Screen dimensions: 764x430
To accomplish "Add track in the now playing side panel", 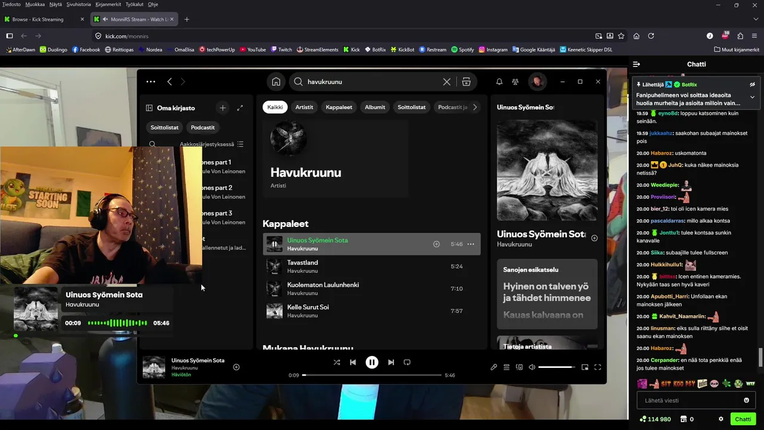I will (594, 238).
